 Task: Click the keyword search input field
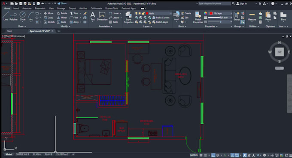point(215,3)
